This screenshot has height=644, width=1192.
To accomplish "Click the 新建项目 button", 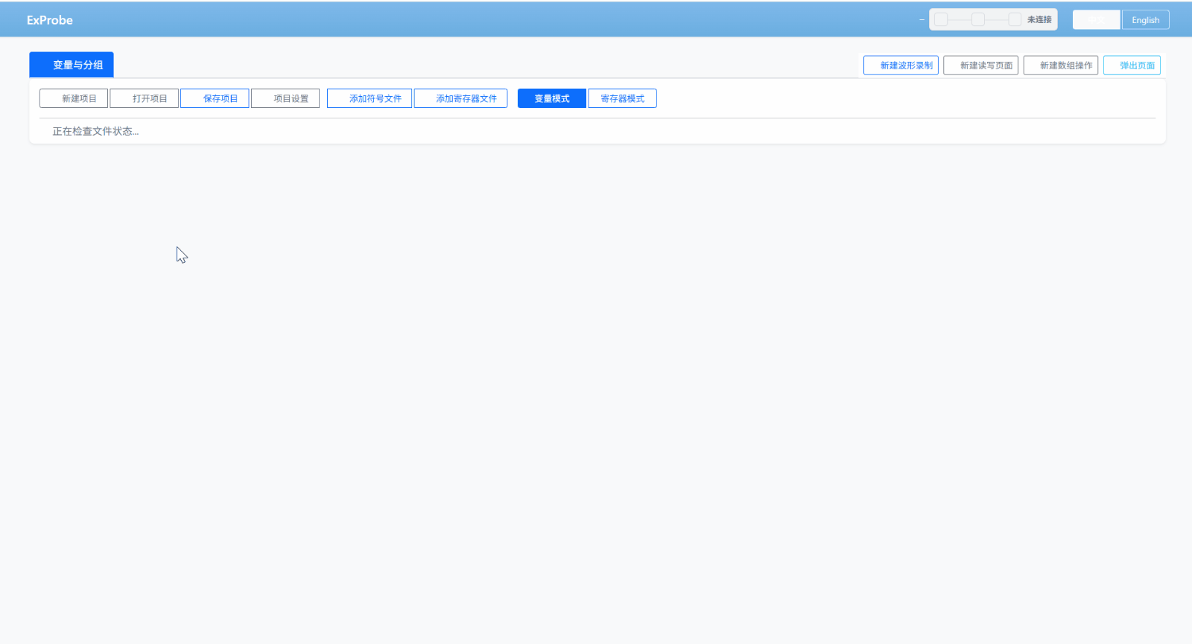I will tap(74, 98).
